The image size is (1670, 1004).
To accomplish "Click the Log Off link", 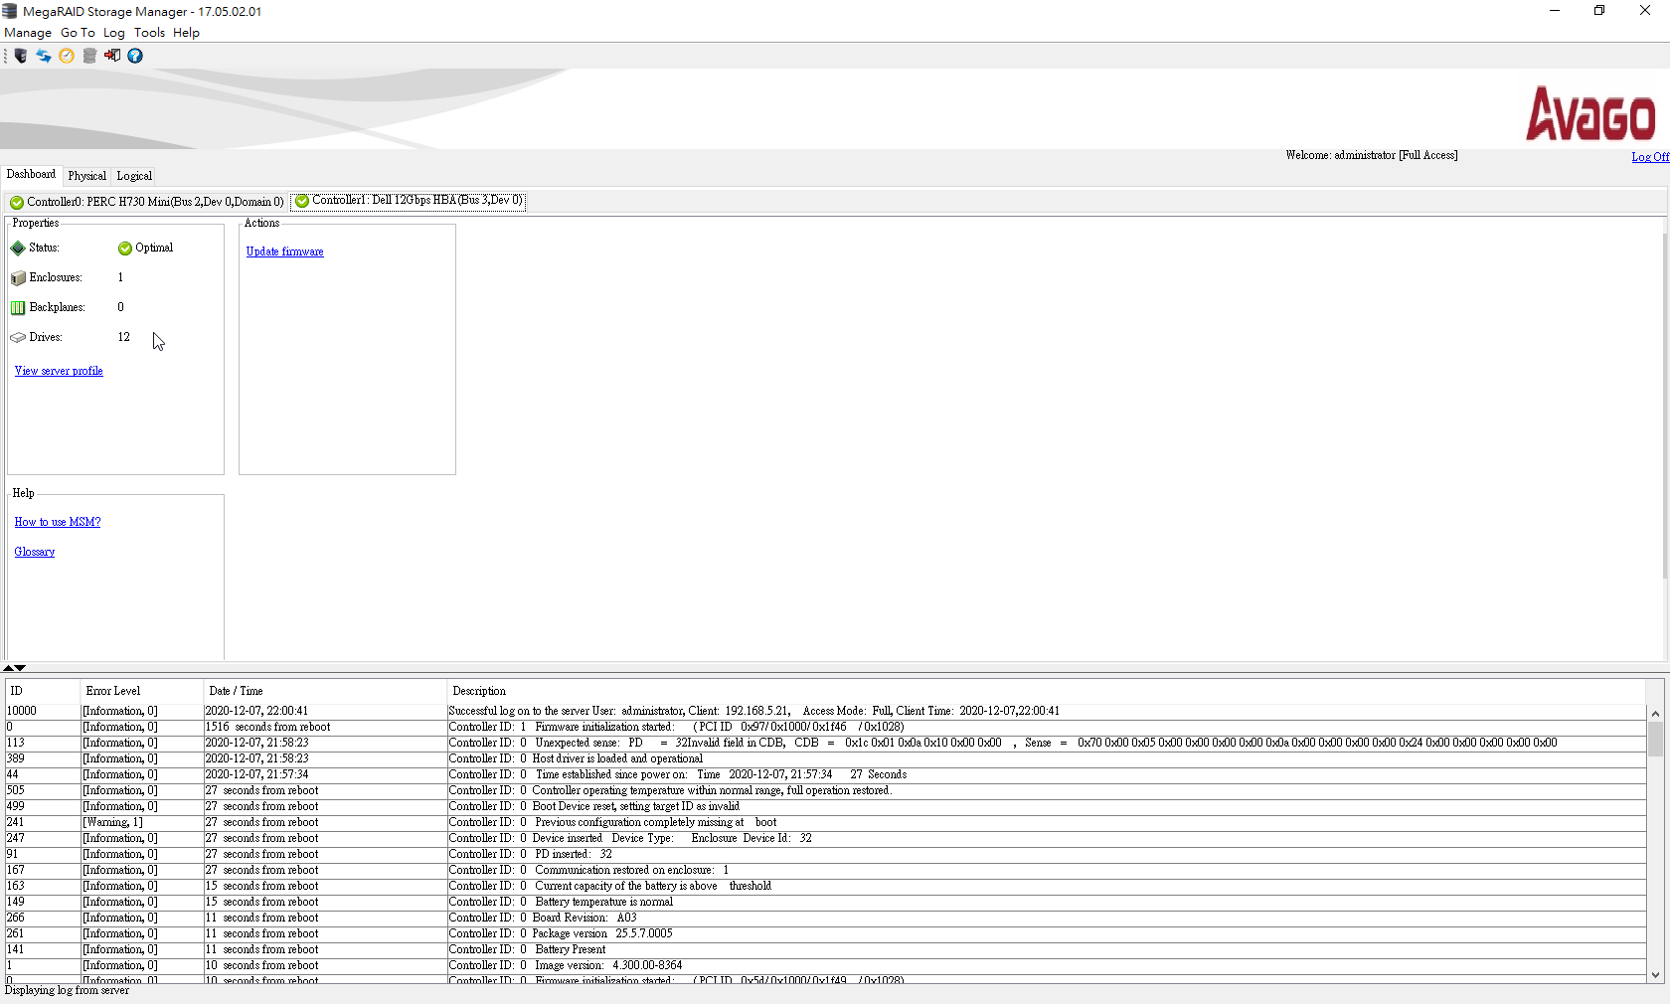I will tap(1649, 157).
